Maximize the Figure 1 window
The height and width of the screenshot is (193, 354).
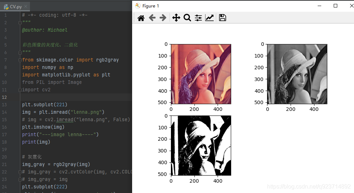(x=335, y=6)
